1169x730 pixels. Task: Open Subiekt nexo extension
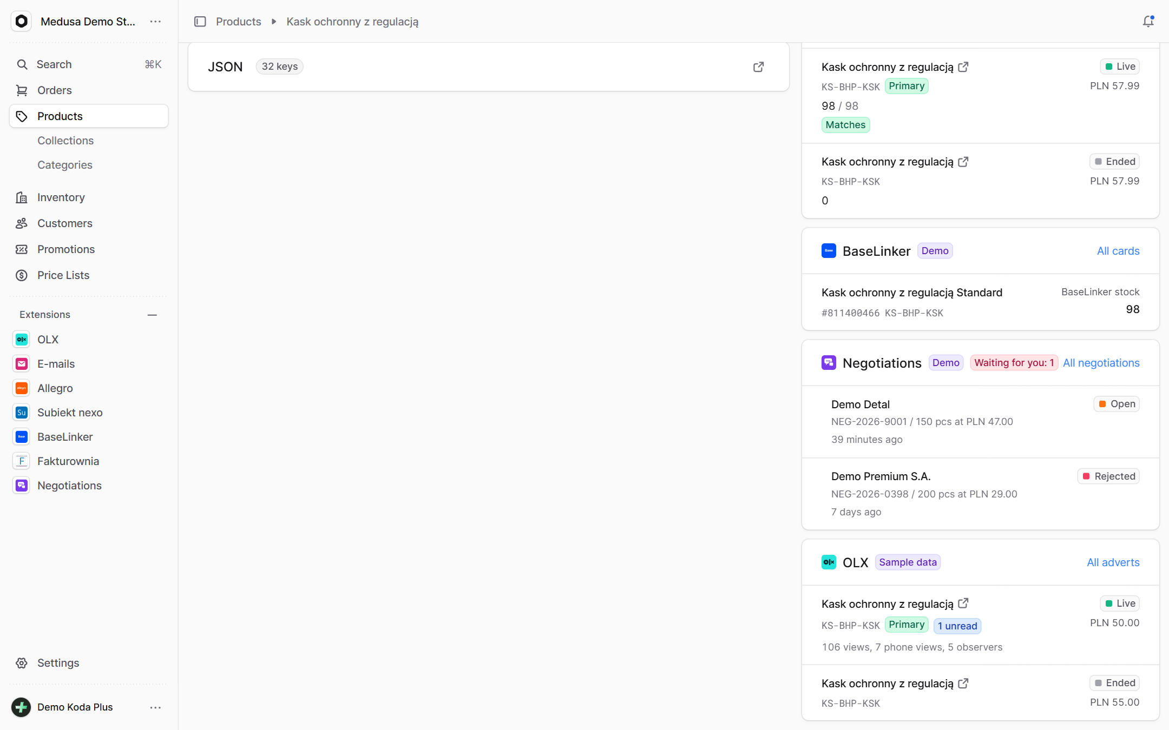(x=89, y=413)
